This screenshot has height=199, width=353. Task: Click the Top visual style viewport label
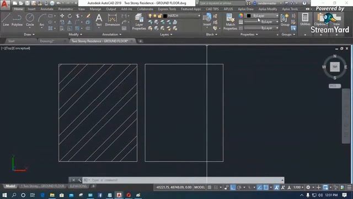(x=9, y=48)
